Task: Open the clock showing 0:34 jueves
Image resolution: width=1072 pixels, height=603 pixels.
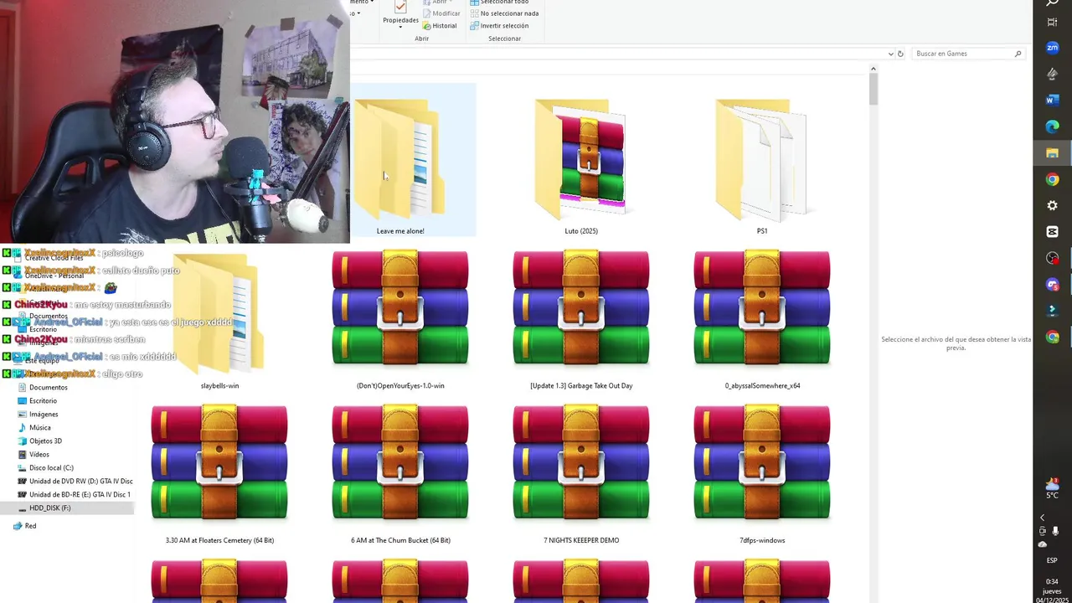Action: (x=1052, y=590)
